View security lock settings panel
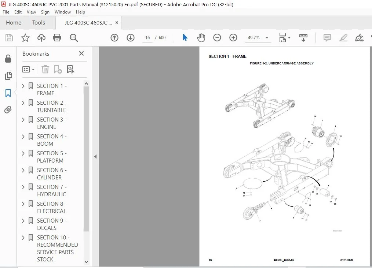372x268 pixels. click(x=8, y=59)
